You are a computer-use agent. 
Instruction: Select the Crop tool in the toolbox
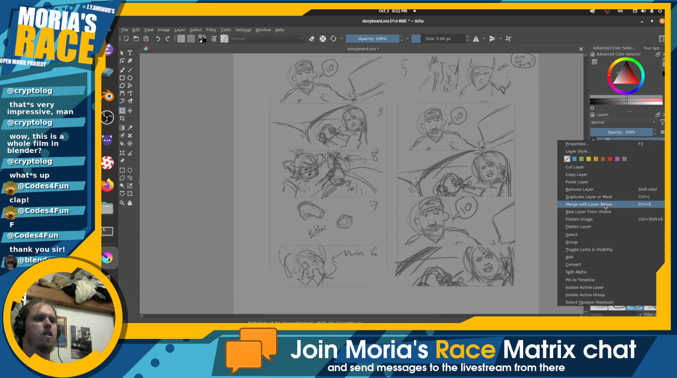(122, 118)
